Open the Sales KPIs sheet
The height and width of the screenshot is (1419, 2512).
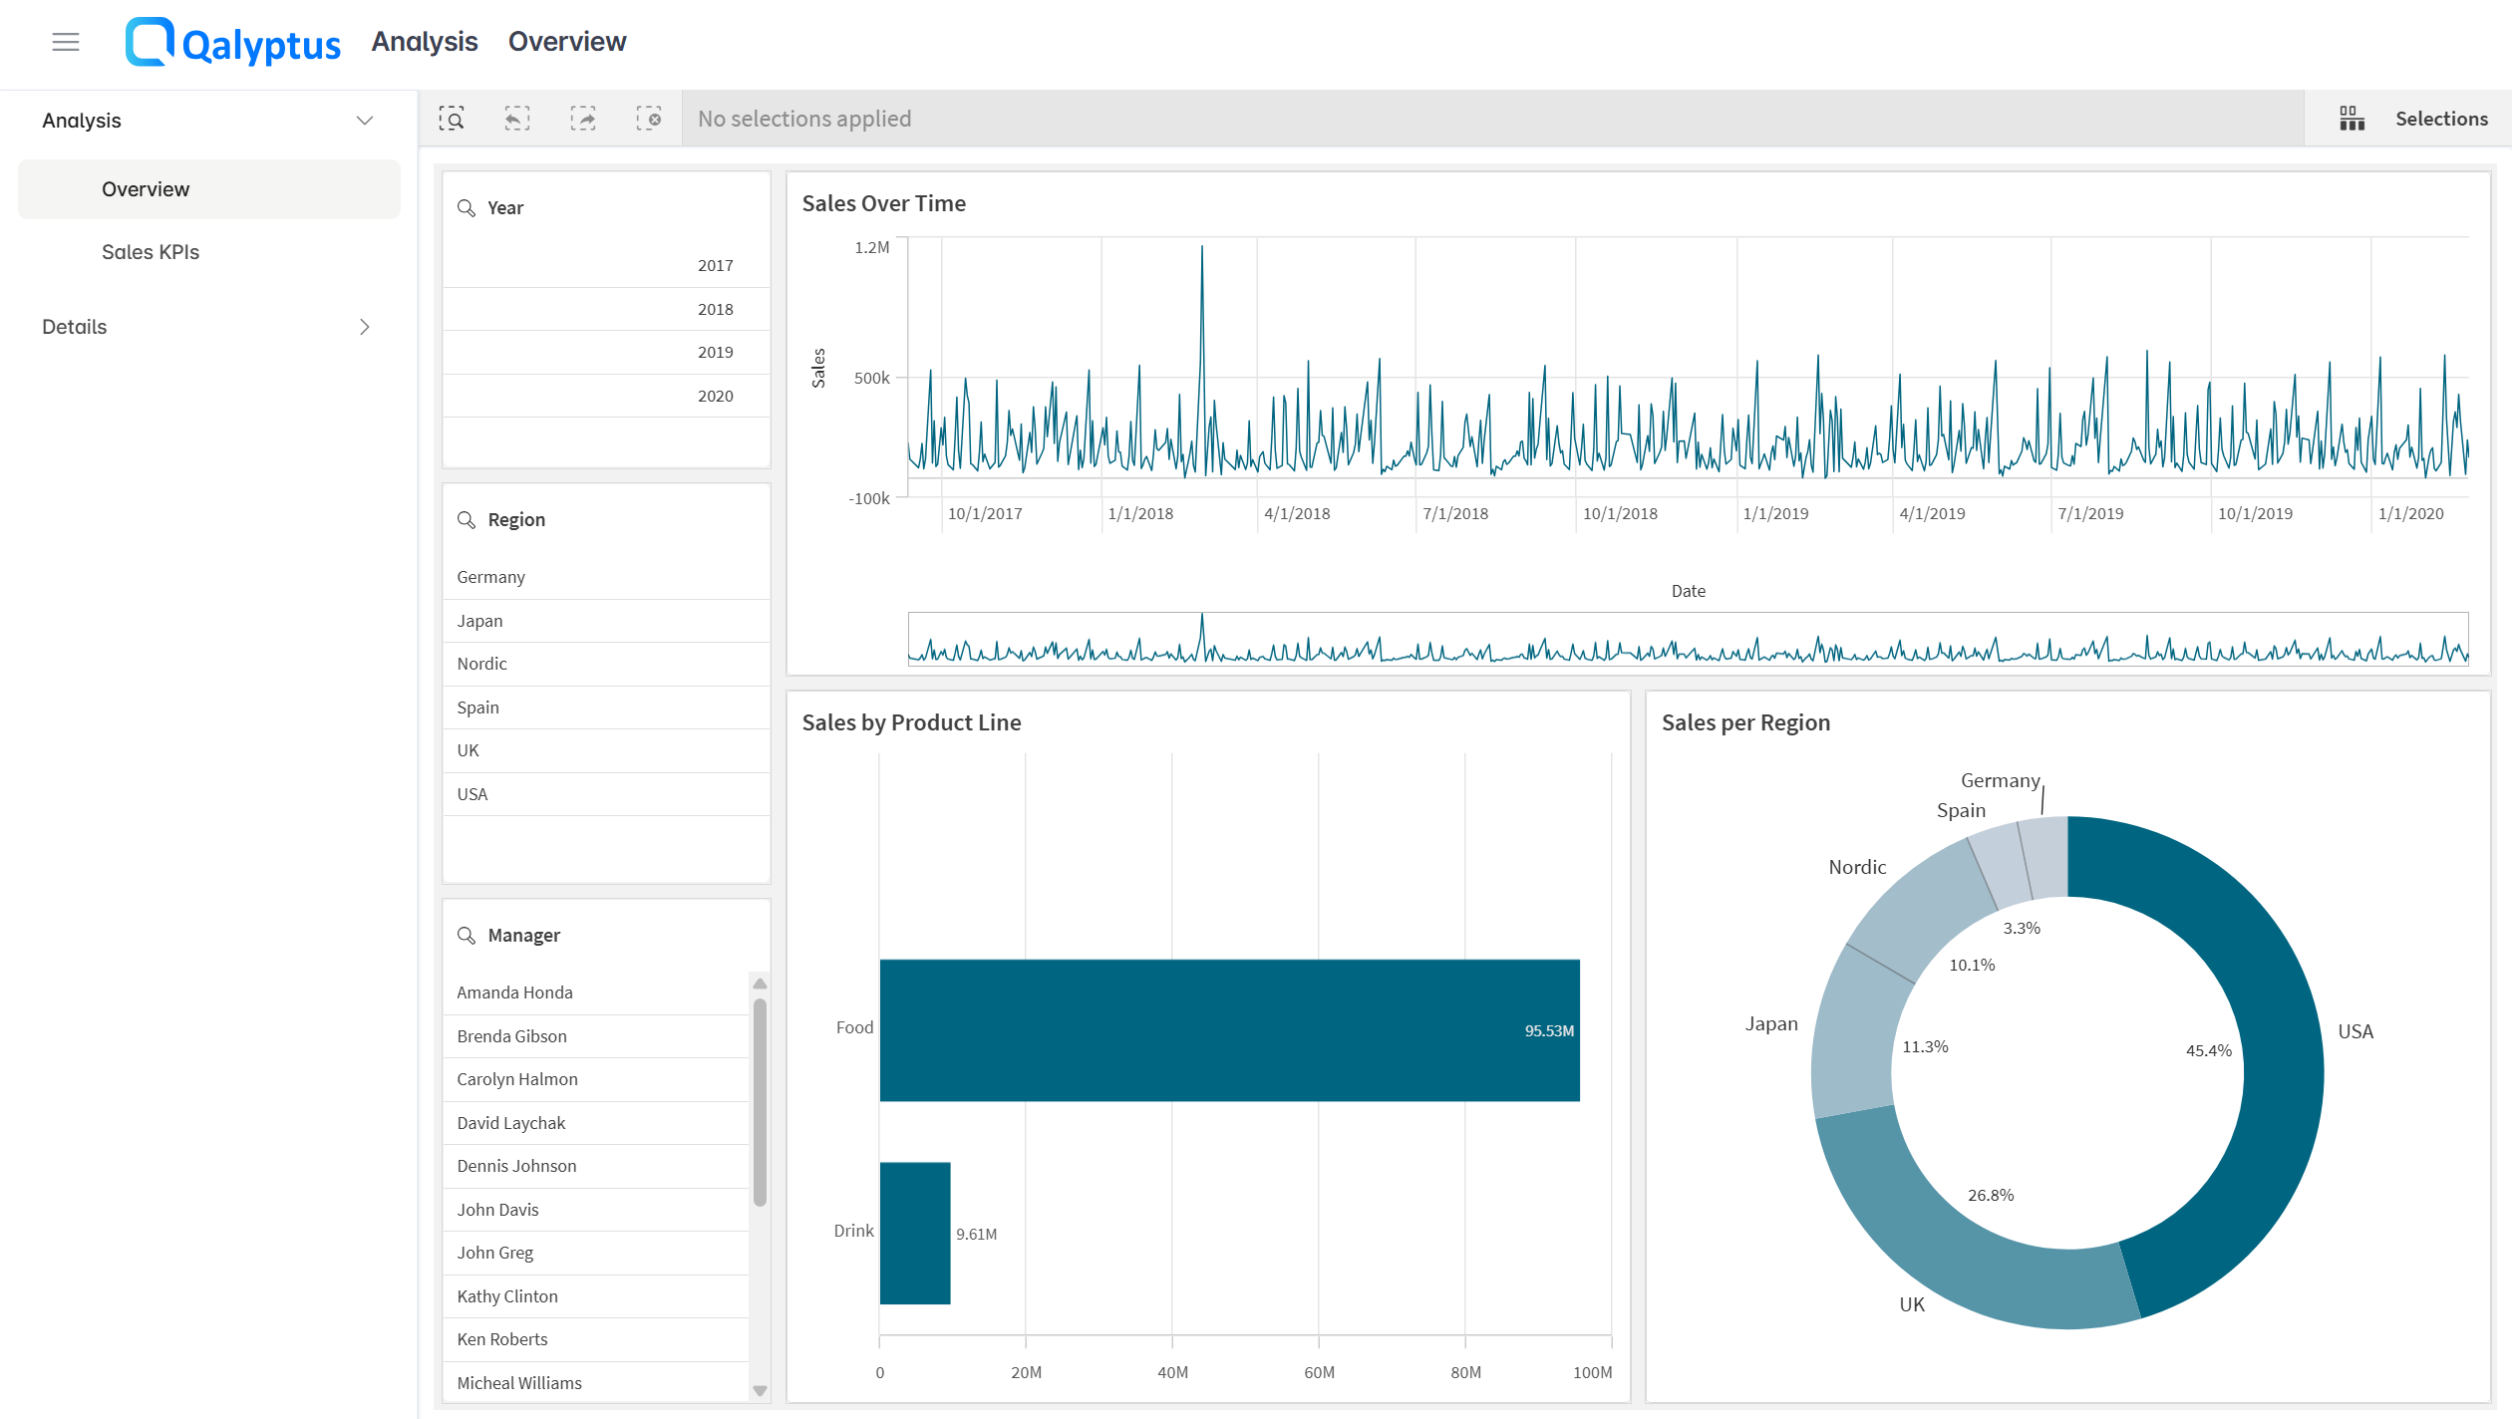[x=151, y=252]
